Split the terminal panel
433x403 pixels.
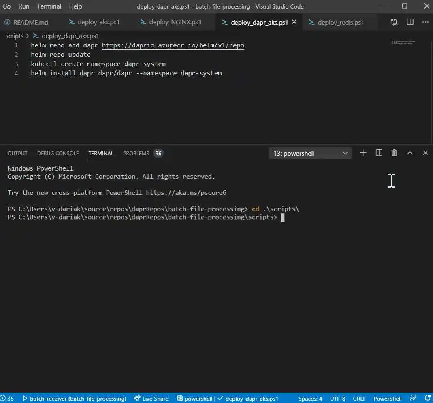tap(379, 153)
